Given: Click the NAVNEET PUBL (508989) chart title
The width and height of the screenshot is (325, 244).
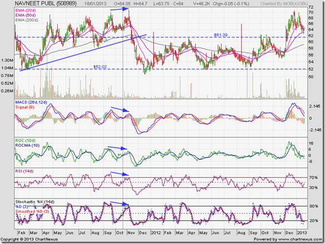Looking at the screenshot, I should click(x=46, y=3).
